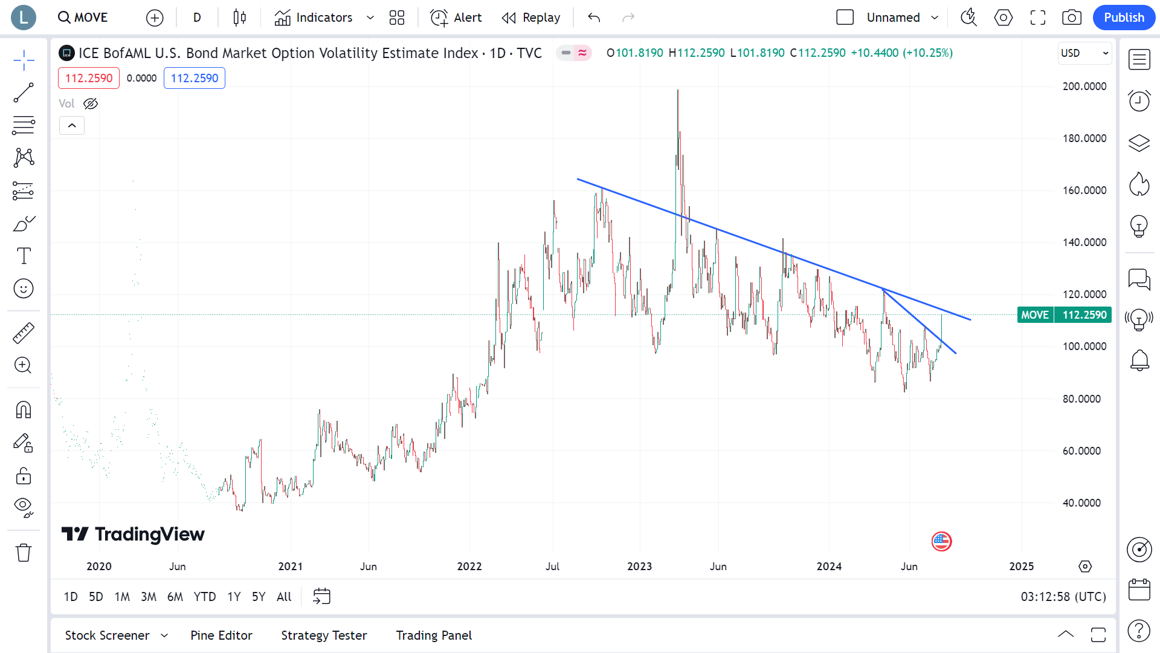
Task: Open the ideas lightbulb panel
Action: coord(1139,226)
